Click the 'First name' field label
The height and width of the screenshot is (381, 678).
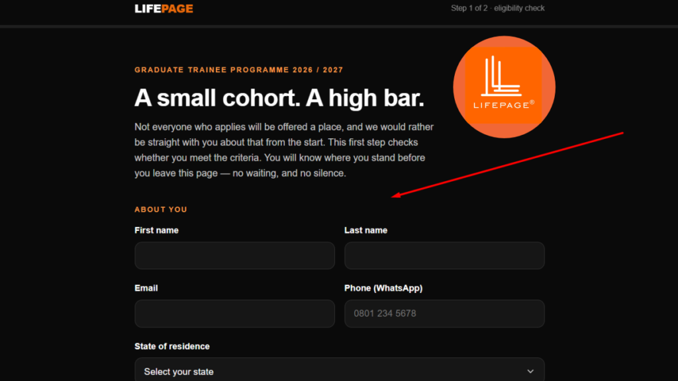coord(156,230)
